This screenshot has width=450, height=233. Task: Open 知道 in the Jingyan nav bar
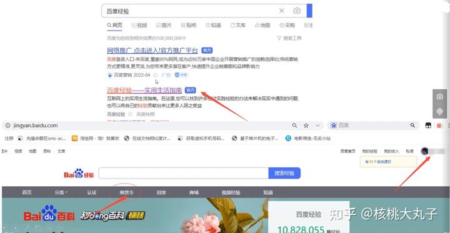tap(268, 192)
